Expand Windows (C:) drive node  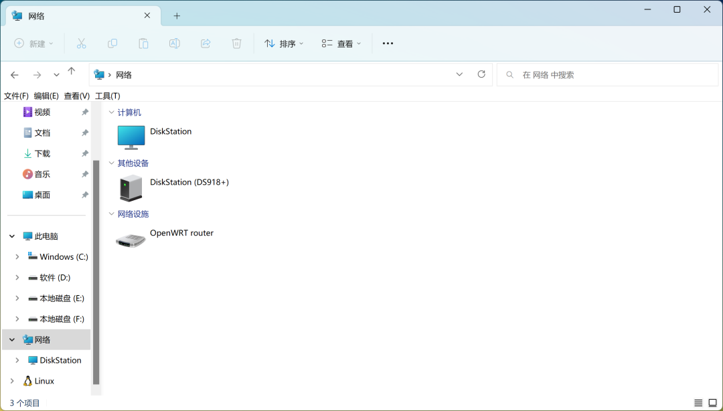17,257
